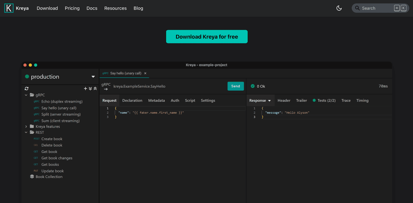413x203 pixels.
Task: Toggle dark mode moon icon
Action: (339, 8)
